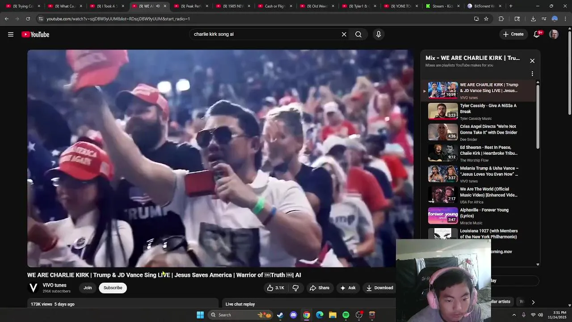
Task: Click the Windows taskbar search box
Action: point(240,315)
